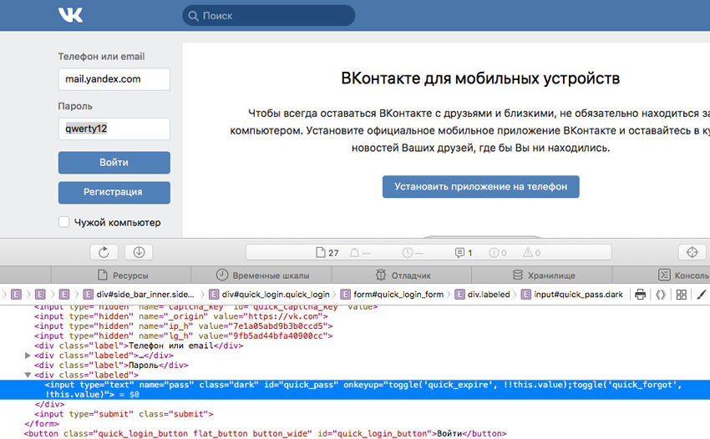
Task: Select the input type="submit" DOM line
Action: tap(124, 414)
